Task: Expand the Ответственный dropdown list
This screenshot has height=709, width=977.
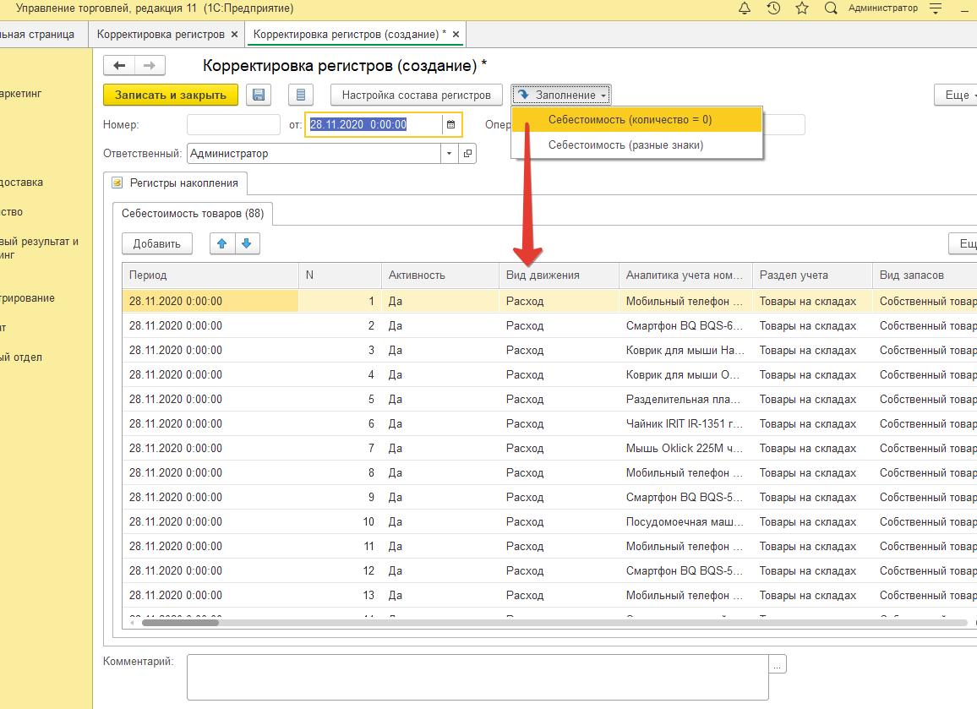Action: pyautogui.click(x=449, y=153)
